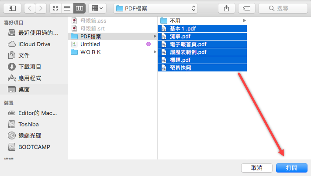The height and width of the screenshot is (176, 311).
Task: Select BOOTCAMP volume in sidebar
Action: click(x=34, y=147)
